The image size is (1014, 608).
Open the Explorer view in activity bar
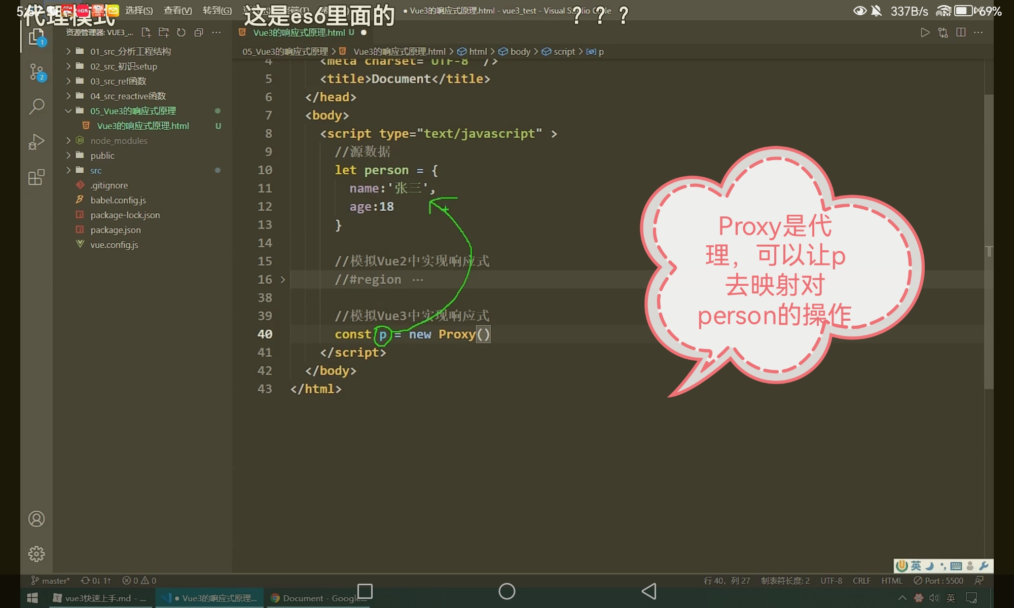pos(37,36)
